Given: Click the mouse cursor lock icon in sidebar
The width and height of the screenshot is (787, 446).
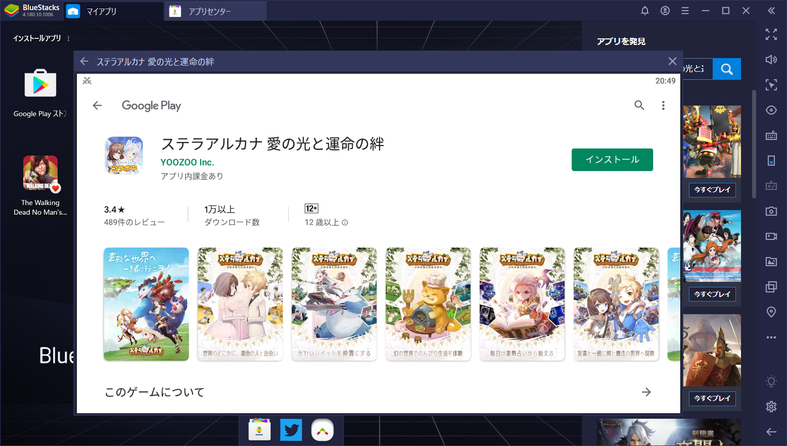Looking at the screenshot, I should 771,85.
